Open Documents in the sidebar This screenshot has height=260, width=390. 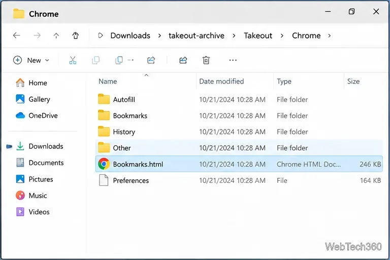tap(40, 162)
